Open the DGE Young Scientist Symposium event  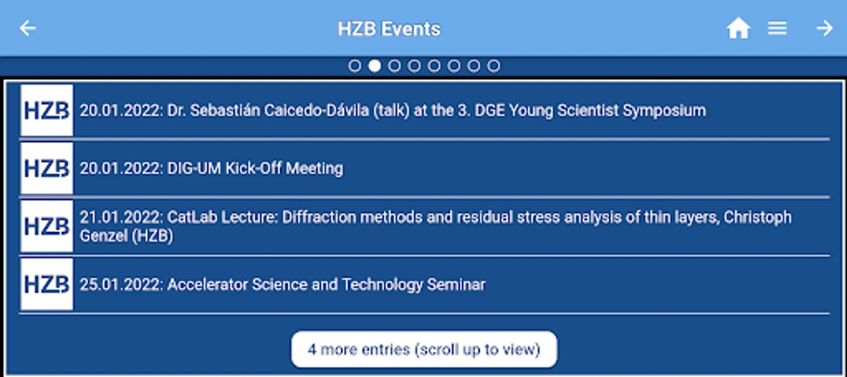[x=392, y=111]
